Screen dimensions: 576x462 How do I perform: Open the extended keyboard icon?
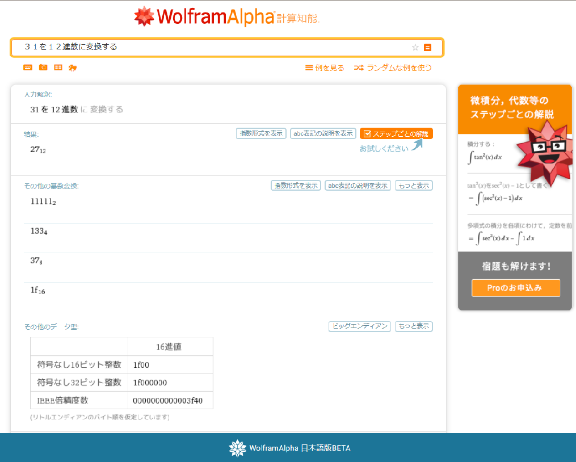click(28, 68)
